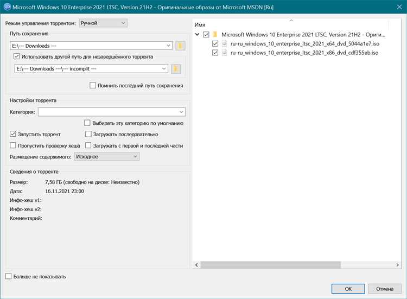Click the horizontal scrollbar in file list
Viewport: 407px width, 299px height.
tap(270, 265)
